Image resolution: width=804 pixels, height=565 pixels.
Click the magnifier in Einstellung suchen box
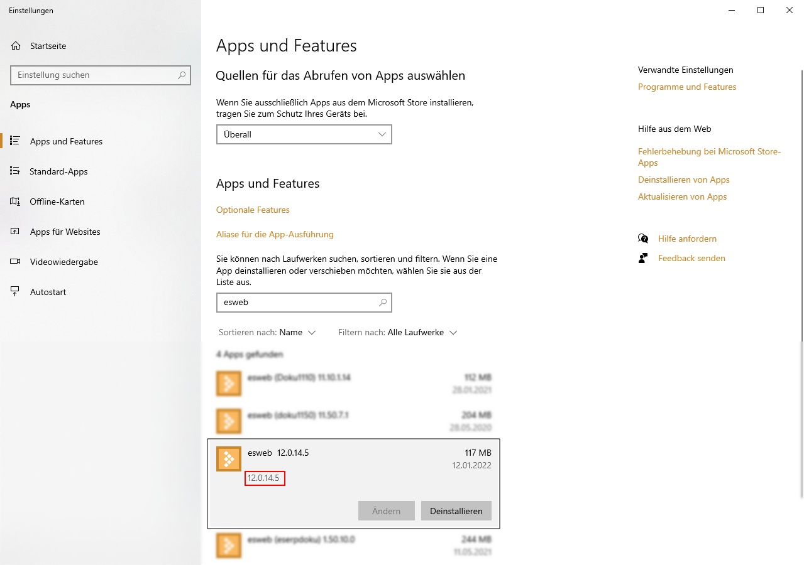coord(182,75)
